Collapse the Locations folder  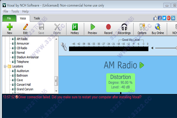(5, 66)
